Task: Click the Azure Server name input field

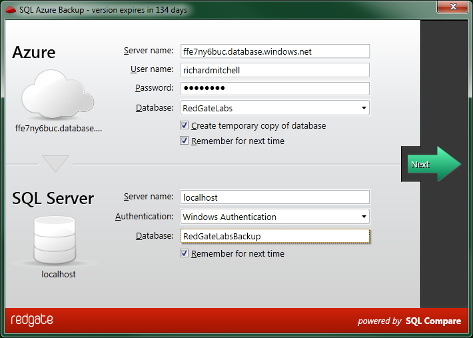Action: pyautogui.click(x=275, y=51)
